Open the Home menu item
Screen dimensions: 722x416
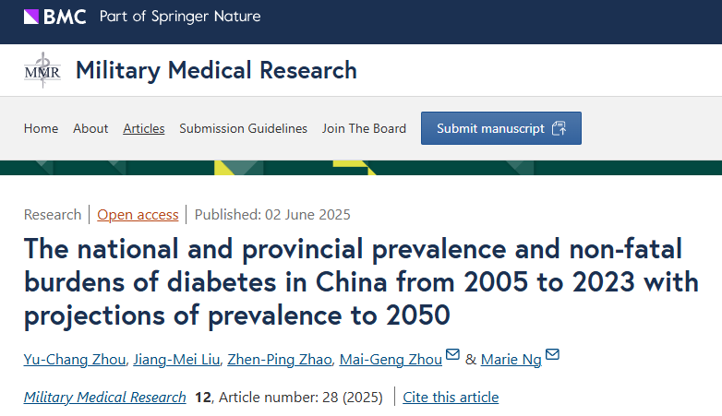(41, 128)
